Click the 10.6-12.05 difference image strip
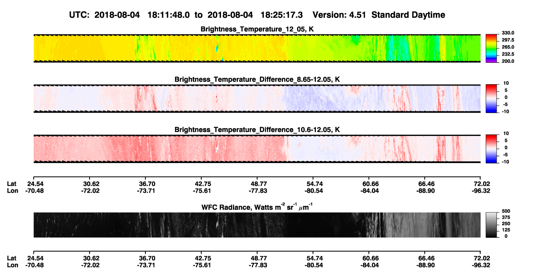 point(257,149)
